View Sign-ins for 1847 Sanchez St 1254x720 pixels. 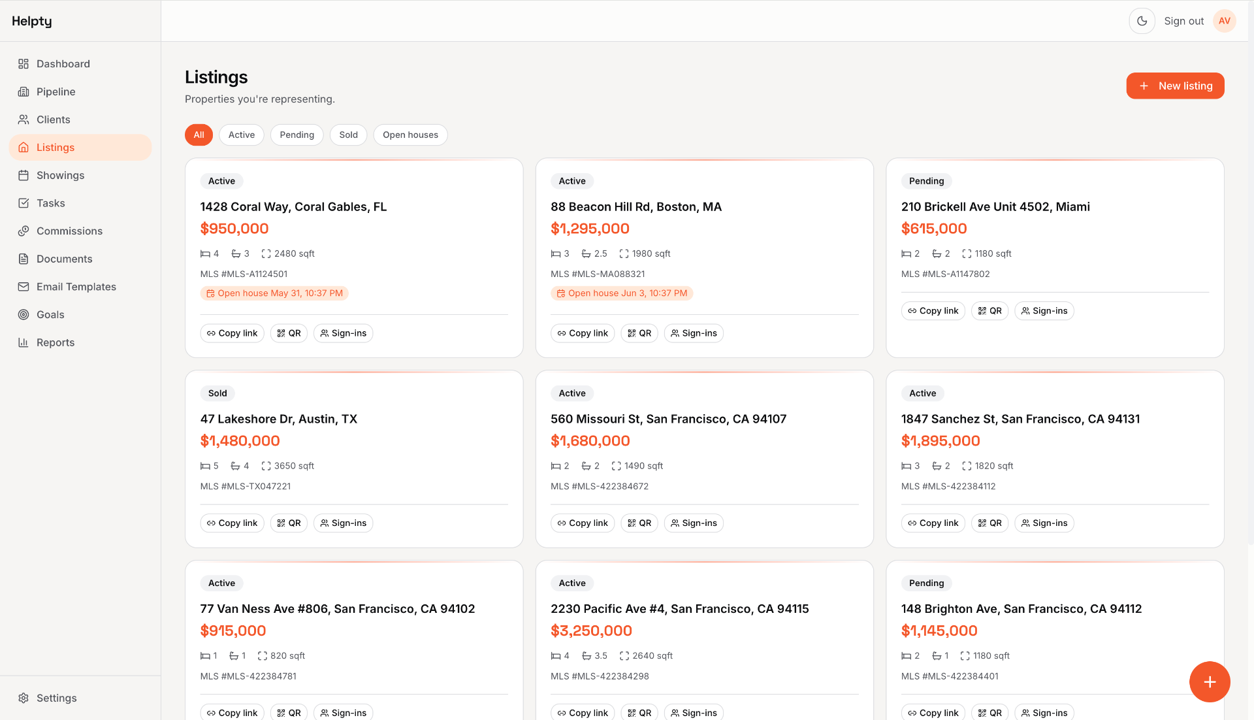click(1044, 523)
